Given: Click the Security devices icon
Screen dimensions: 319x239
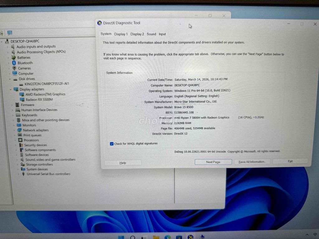Looking at the screenshot, I should click(21, 145).
